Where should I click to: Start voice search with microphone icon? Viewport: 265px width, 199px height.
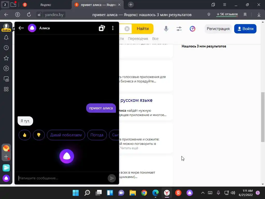(166, 29)
